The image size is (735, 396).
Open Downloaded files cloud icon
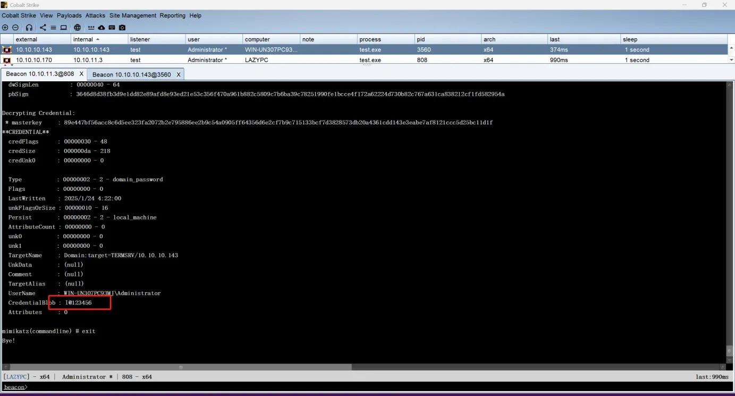102,28
